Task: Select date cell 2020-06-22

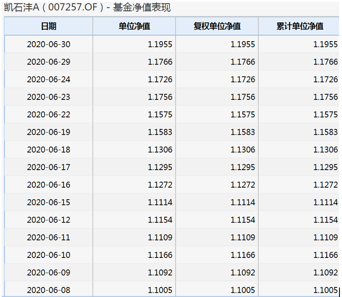Action: point(49,114)
